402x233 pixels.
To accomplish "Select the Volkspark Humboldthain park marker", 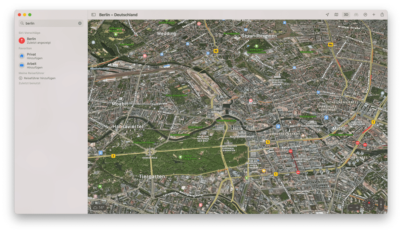I will [x=256, y=47].
